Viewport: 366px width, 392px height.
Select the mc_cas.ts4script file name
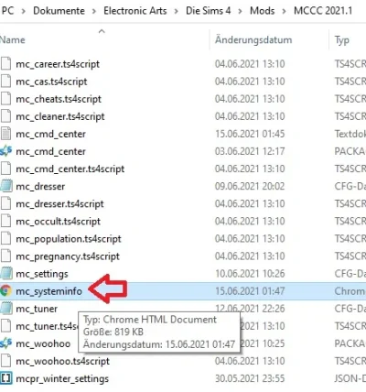click(x=51, y=82)
